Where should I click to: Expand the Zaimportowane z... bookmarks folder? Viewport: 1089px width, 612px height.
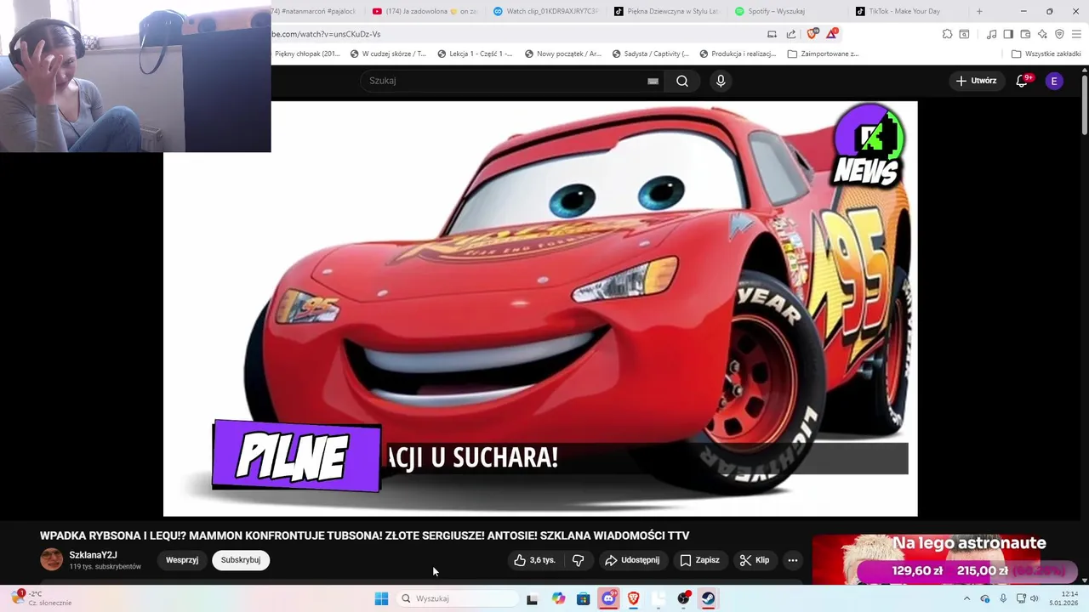[x=823, y=54]
